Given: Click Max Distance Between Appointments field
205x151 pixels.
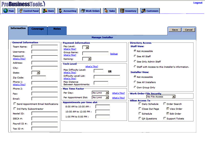Looking at the screenshot, I should pyautogui.click(x=101, y=83).
